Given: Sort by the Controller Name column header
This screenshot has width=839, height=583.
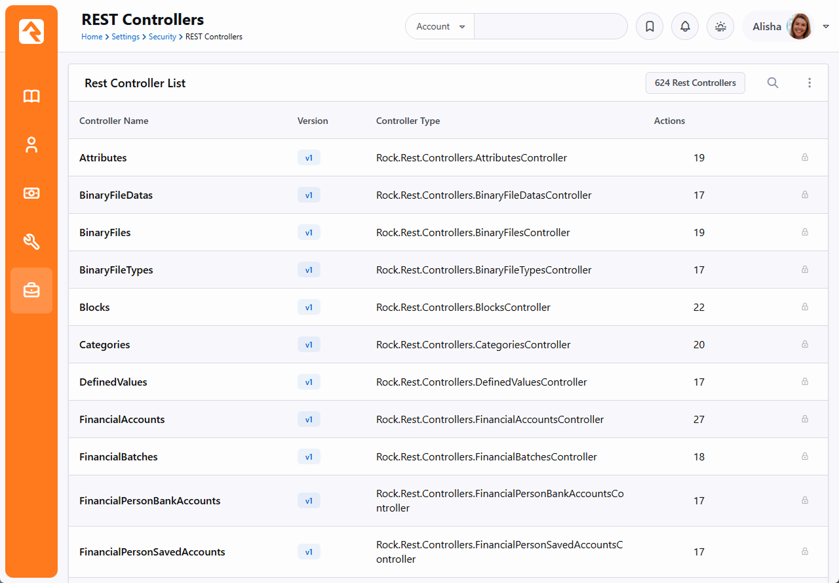Looking at the screenshot, I should tap(114, 121).
